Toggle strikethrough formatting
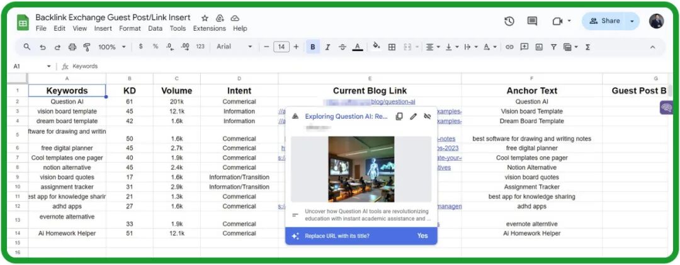The image size is (680, 265). pyautogui.click(x=342, y=47)
